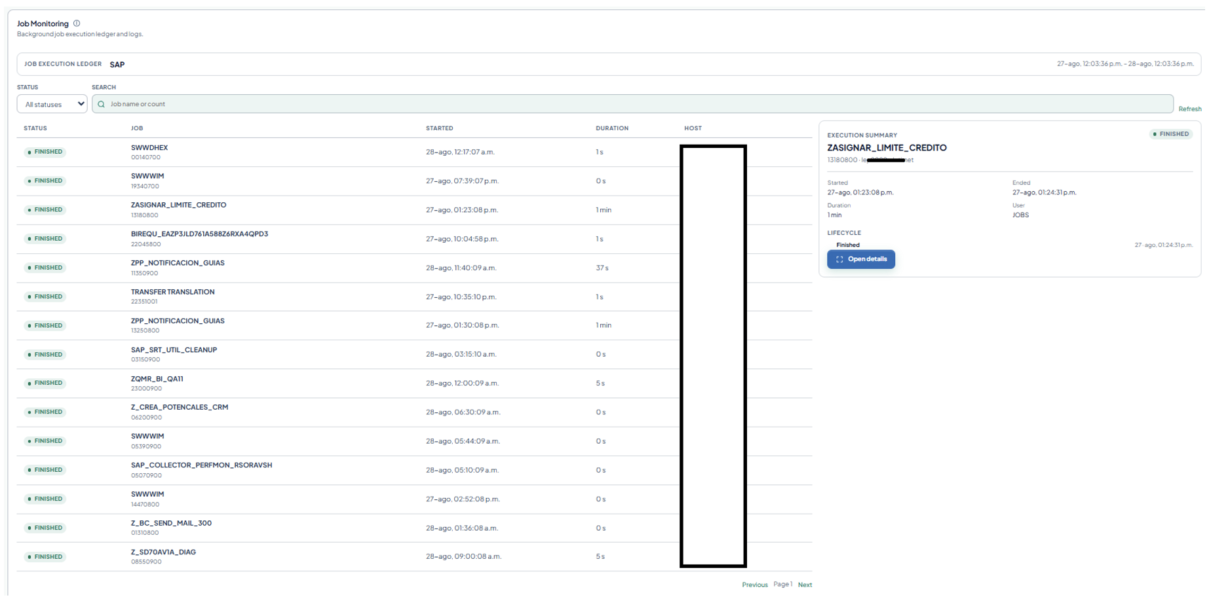1211x606 pixels.
Task: Go to Next page
Action: tap(805, 585)
